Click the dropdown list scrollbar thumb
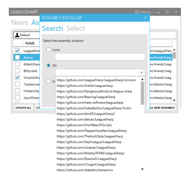 click(x=142, y=93)
